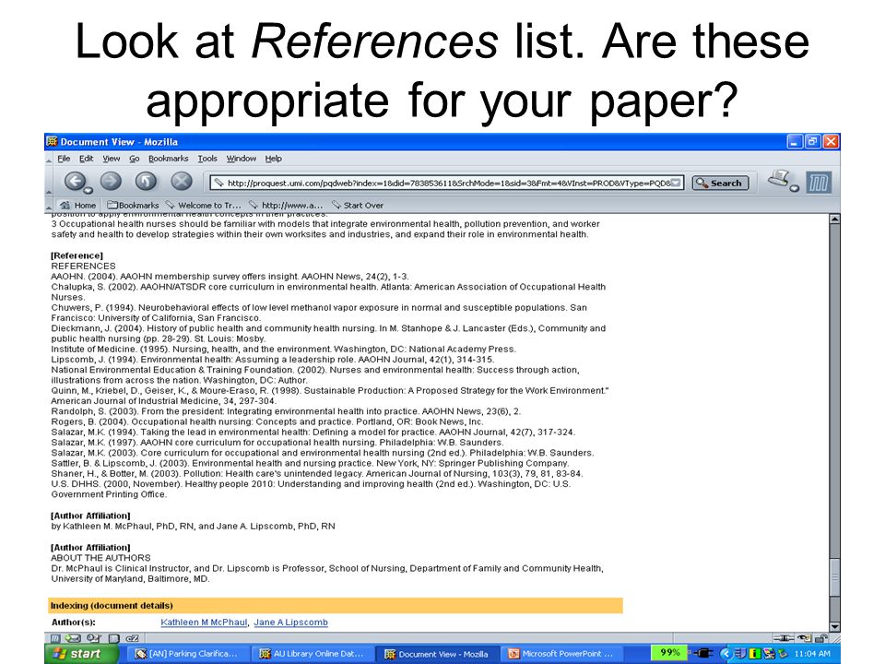Click scrollbar up arrow in document view

834,219
